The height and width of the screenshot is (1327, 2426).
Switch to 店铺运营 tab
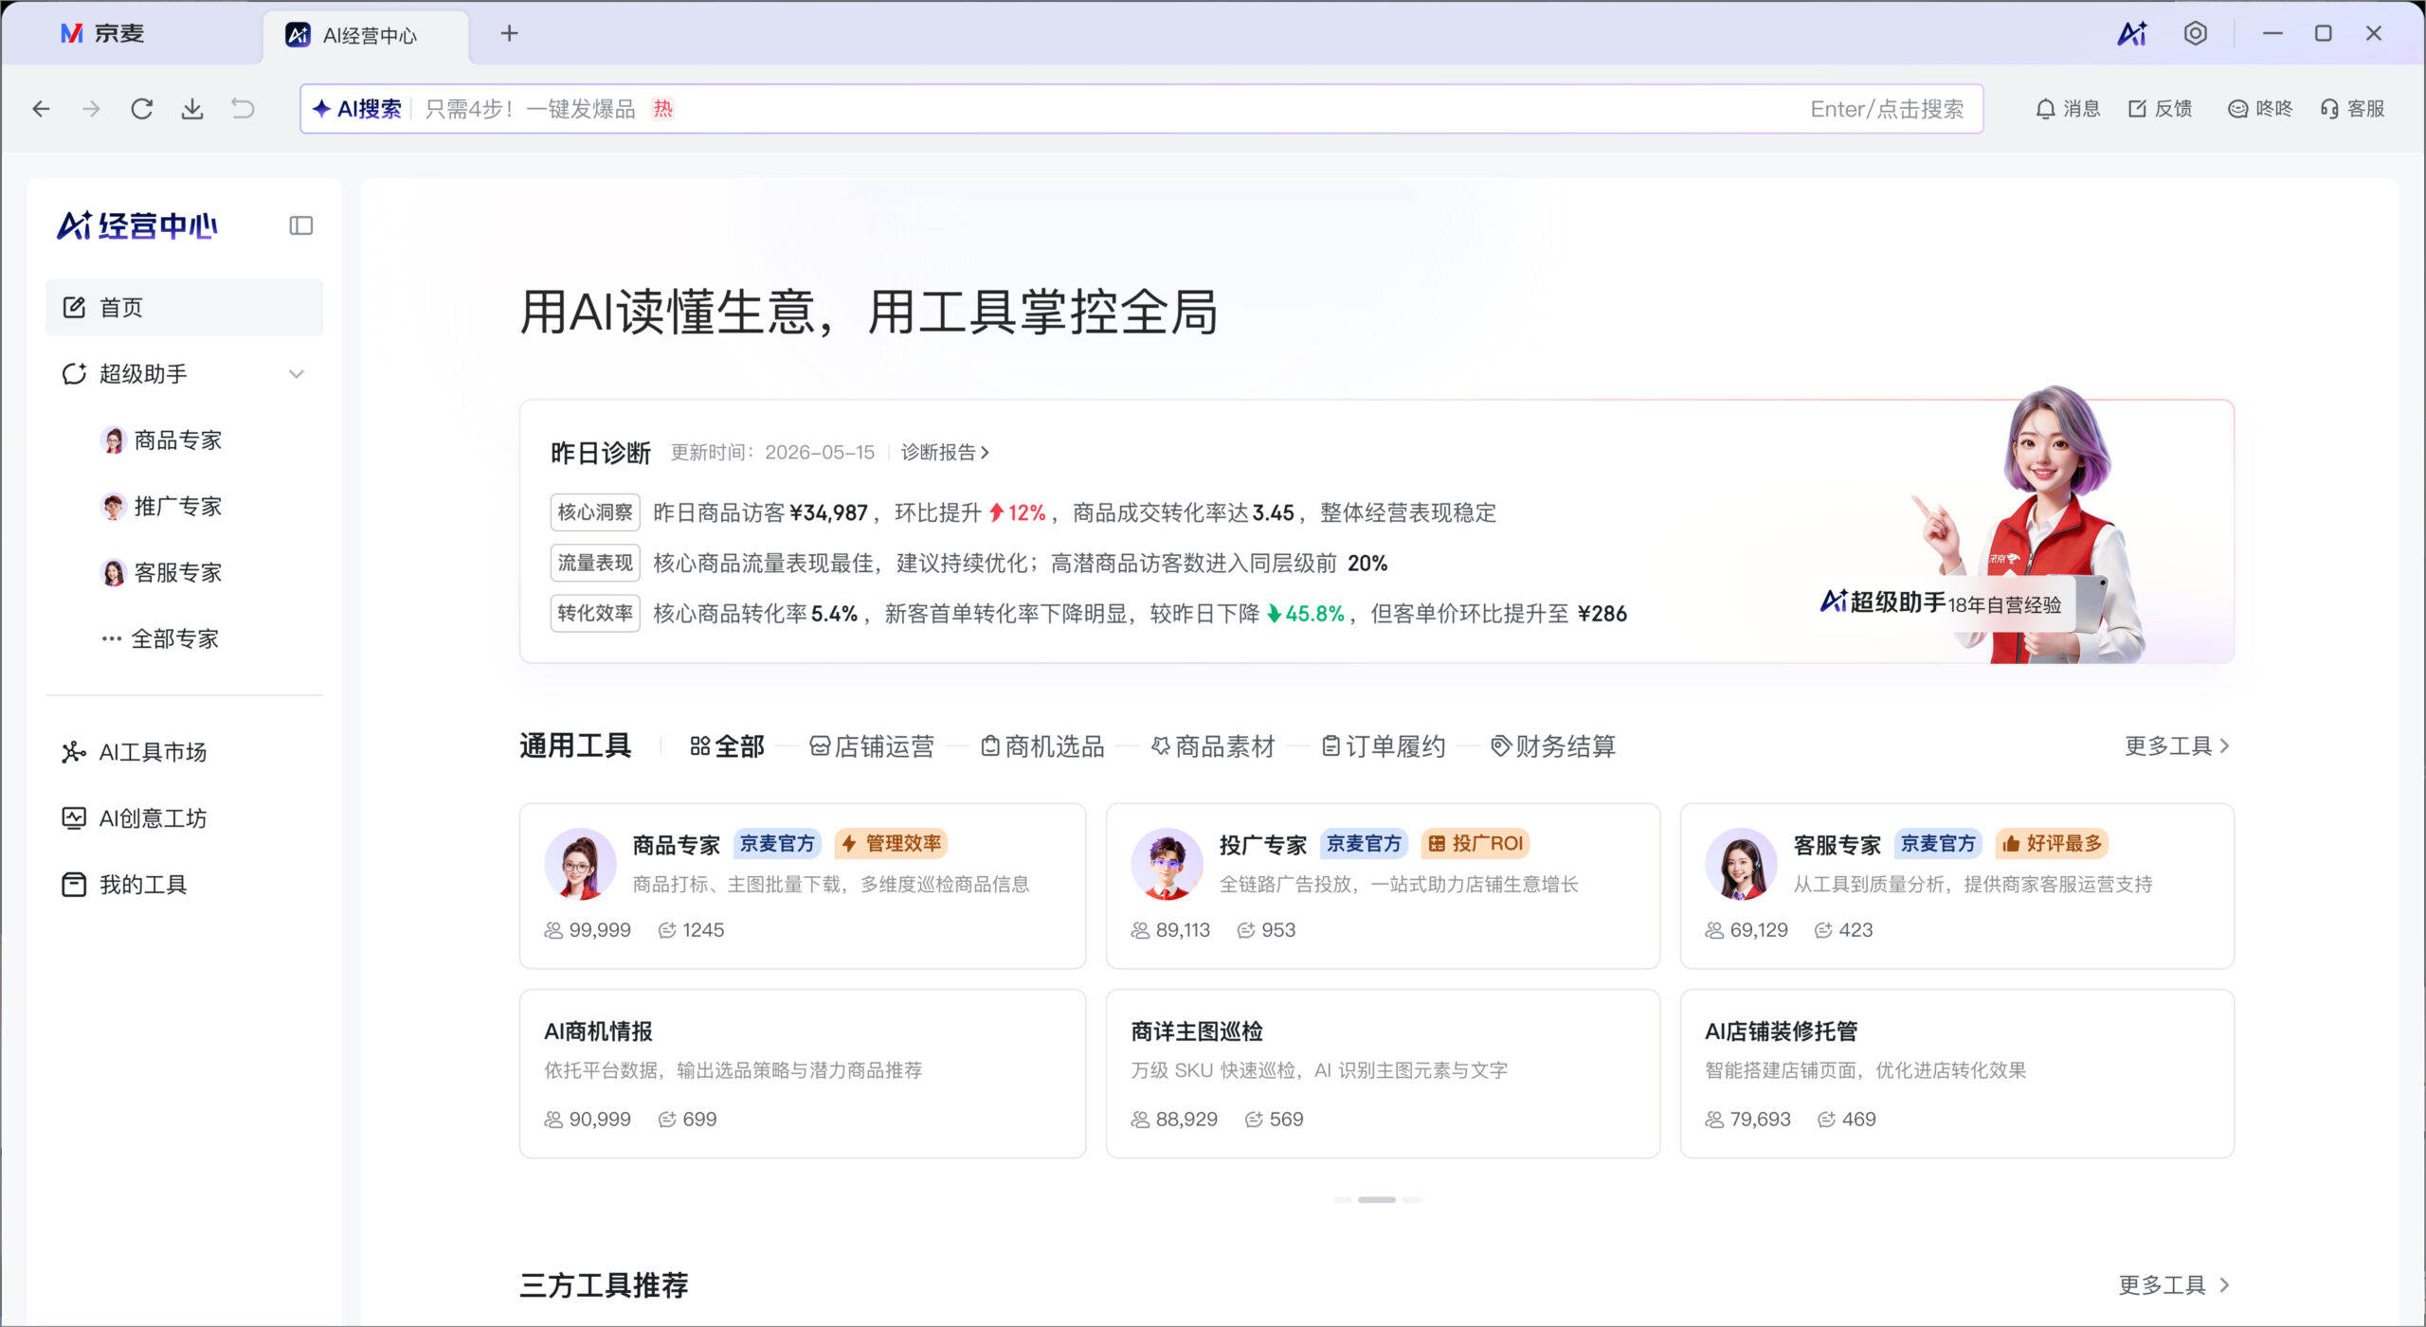[872, 746]
